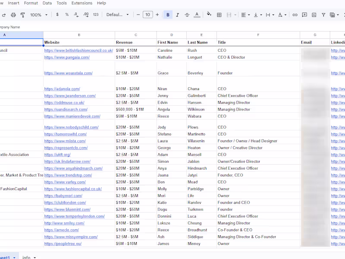
Task: Click the font size input field
Action: [x=147, y=15]
